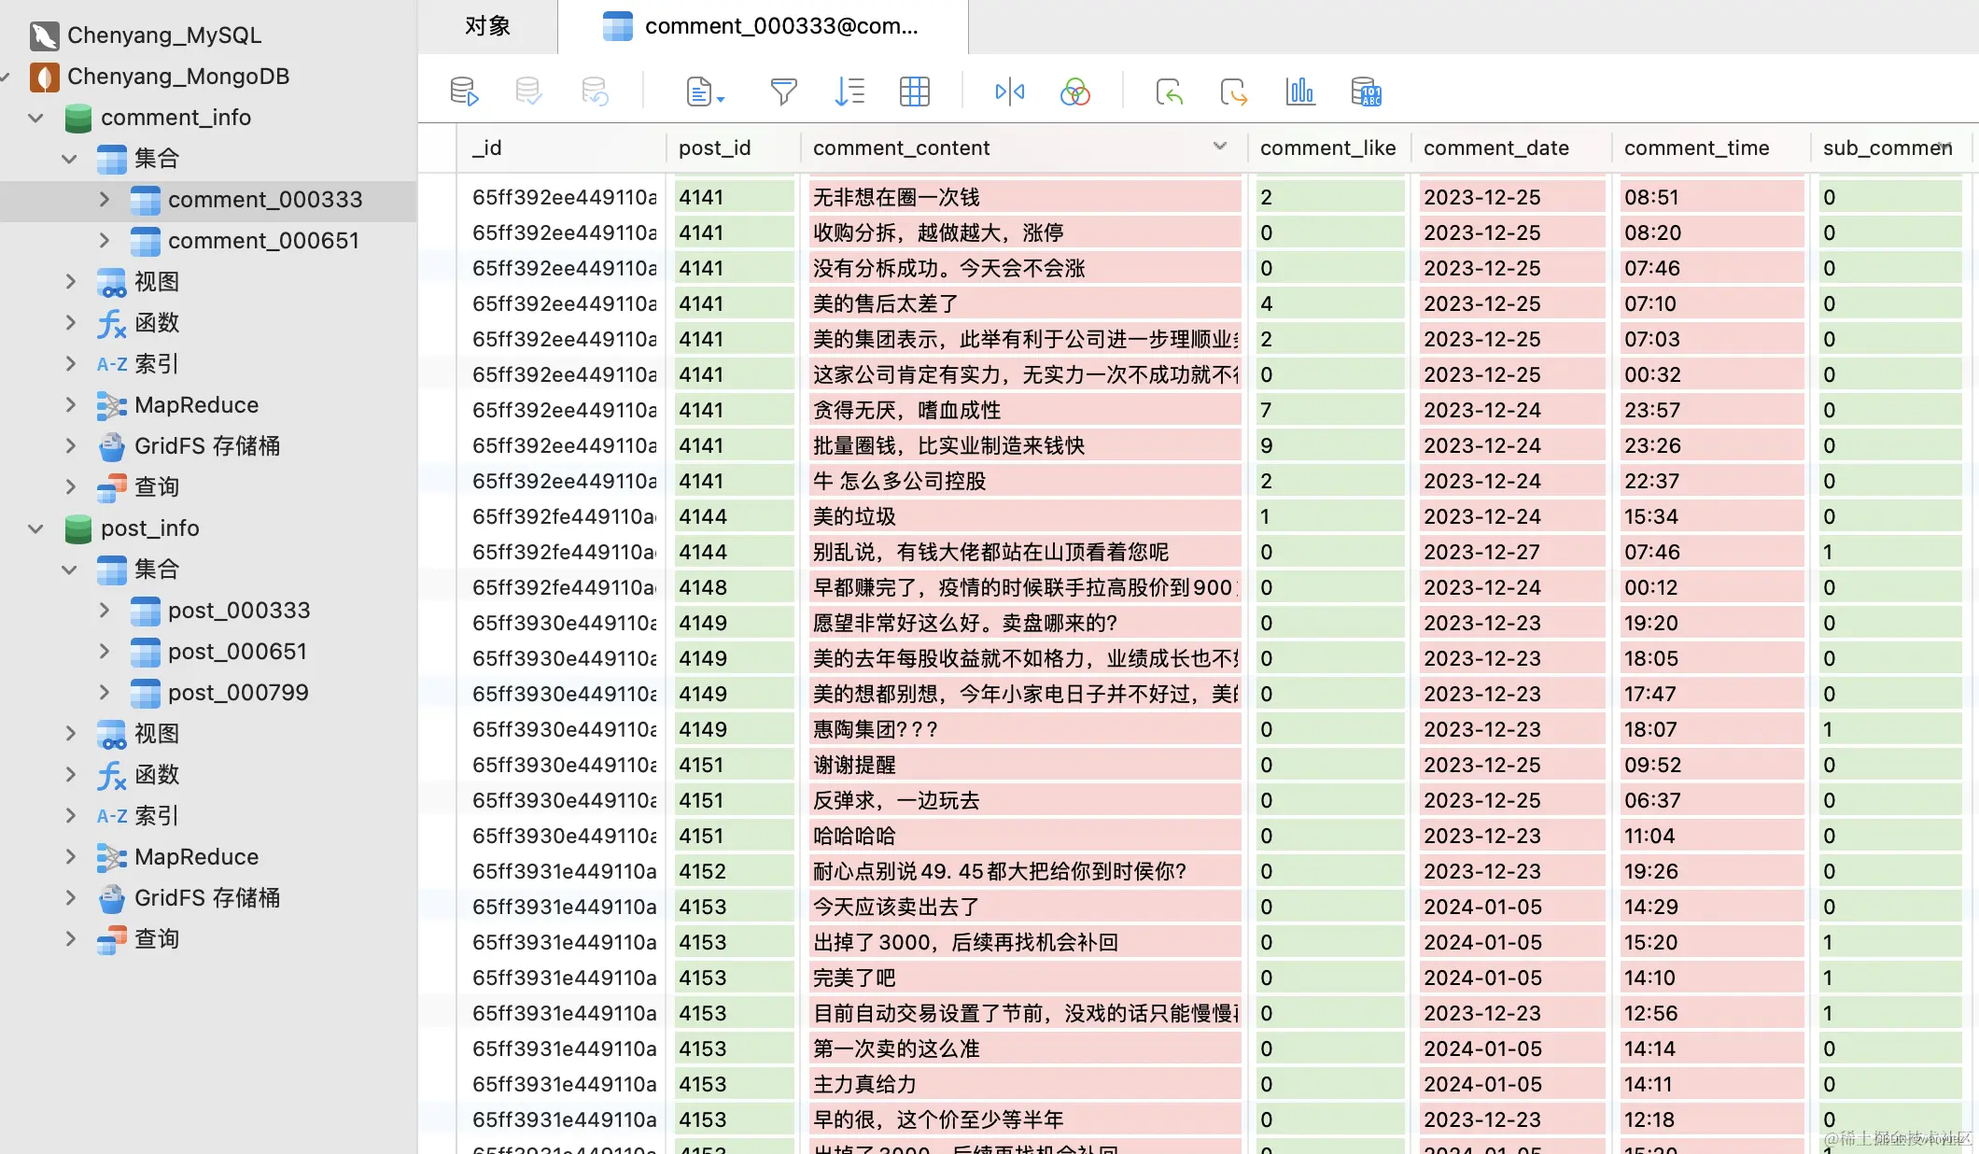
Task: Click the post_info database icon
Action: coord(78,528)
